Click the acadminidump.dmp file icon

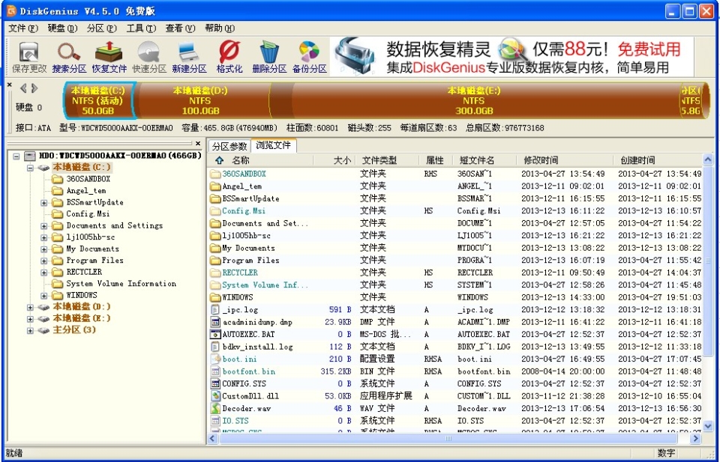coord(215,322)
